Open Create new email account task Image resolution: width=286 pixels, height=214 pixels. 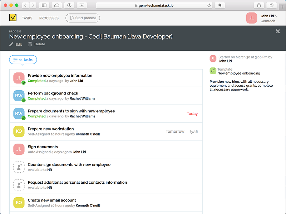[x=106, y=203]
